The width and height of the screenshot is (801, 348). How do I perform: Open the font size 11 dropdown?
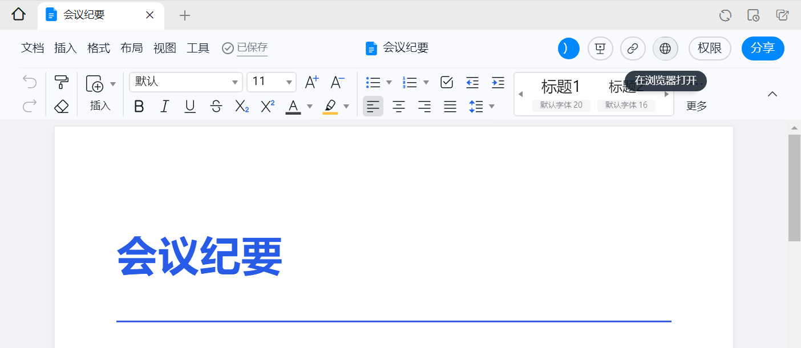(272, 82)
